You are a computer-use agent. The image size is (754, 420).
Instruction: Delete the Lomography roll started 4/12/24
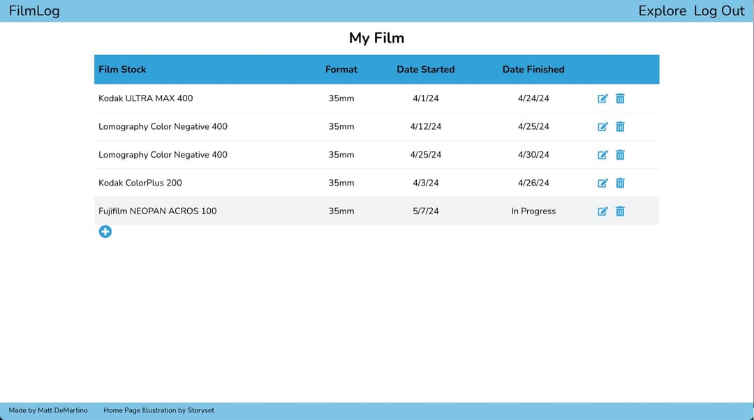point(620,127)
